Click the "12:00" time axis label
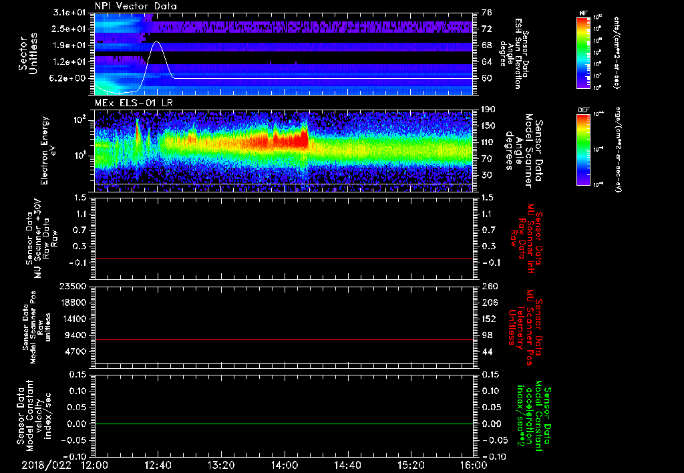Viewport: 684px width, 473px height. [x=94, y=465]
